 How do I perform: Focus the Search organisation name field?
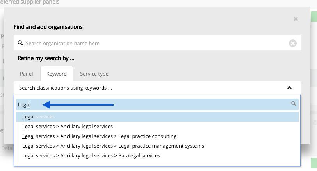coord(157,42)
